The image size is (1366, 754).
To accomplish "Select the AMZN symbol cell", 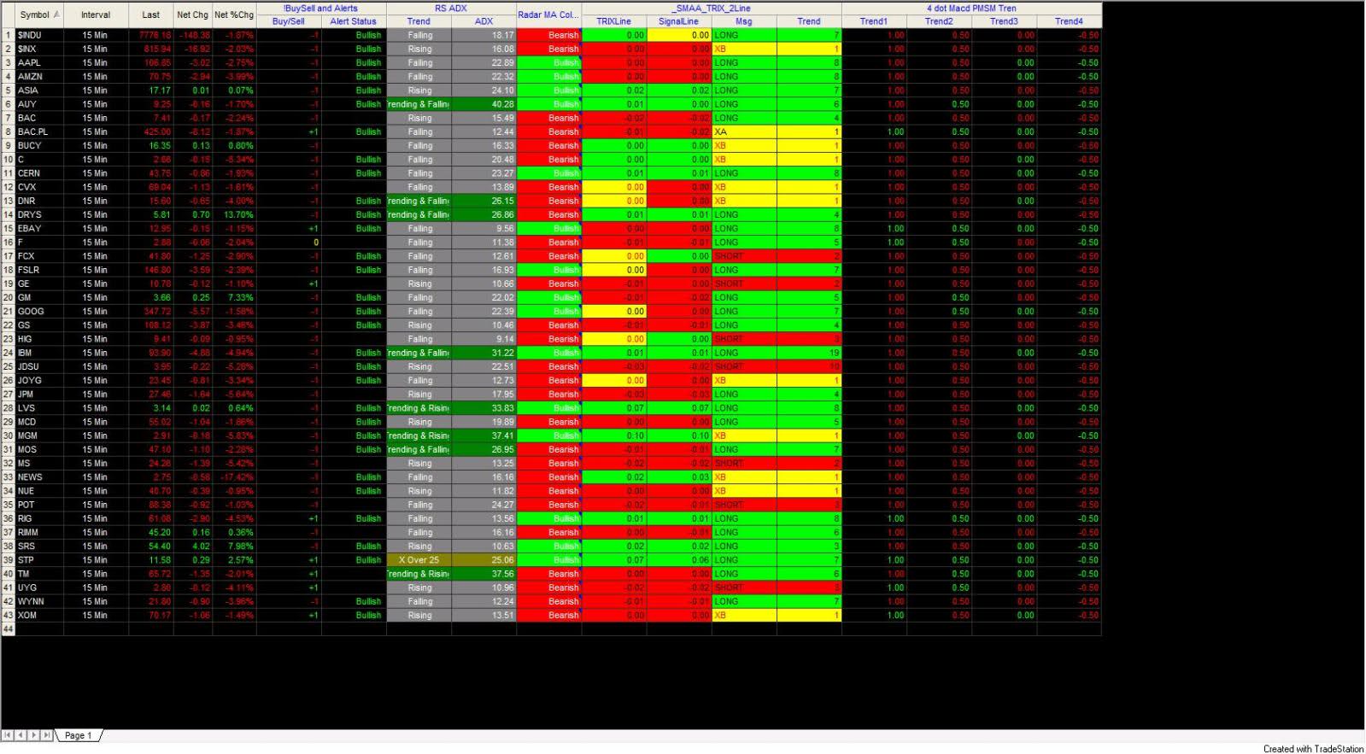I will click(x=39, y=76).
